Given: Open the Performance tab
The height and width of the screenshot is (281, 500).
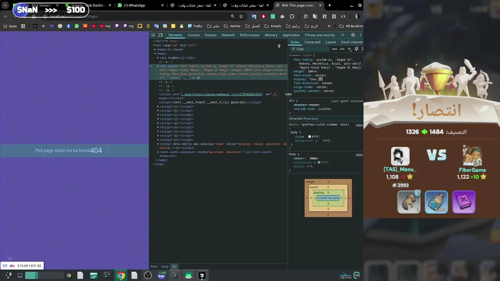Looking at the screenshot, I should click(x=250, y=35).
